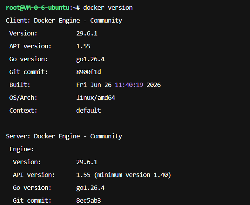250x205 pixels.
Task: Select client Version value 29.6.1
Action: tap(87, 34)
